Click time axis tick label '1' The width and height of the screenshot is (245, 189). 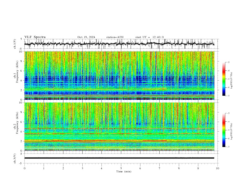coord(44,168)
